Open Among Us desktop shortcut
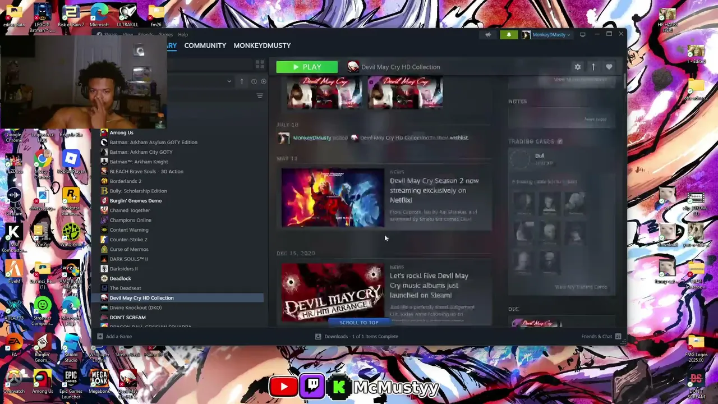Viewport: 718px width, 404px height. (x=42, y=380)
